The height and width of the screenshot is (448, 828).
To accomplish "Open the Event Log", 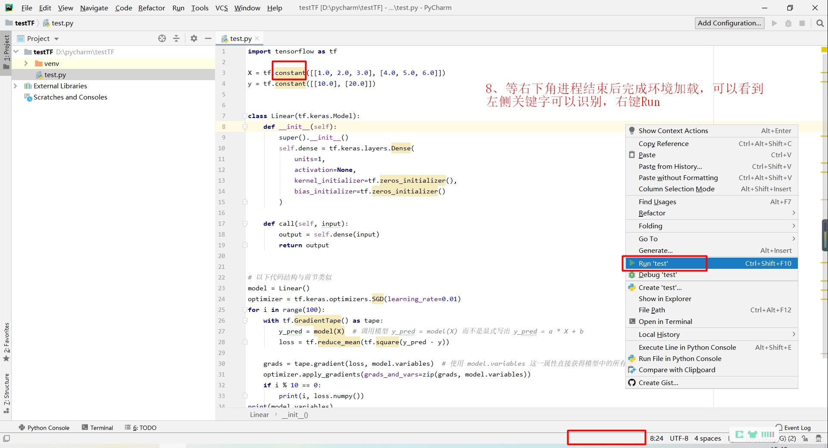I will 793,428.
